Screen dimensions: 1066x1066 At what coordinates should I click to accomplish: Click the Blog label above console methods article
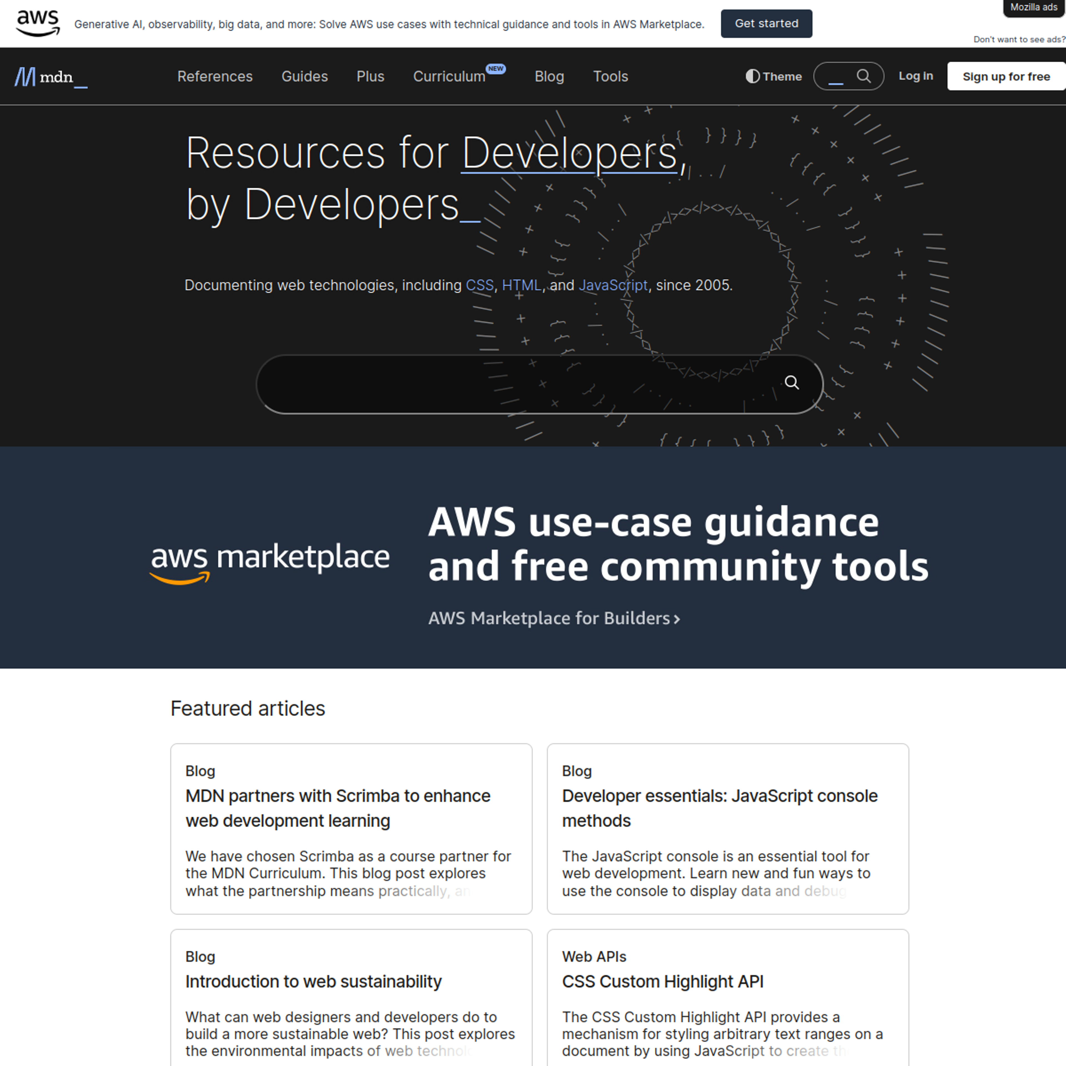[x=577, y=771]
